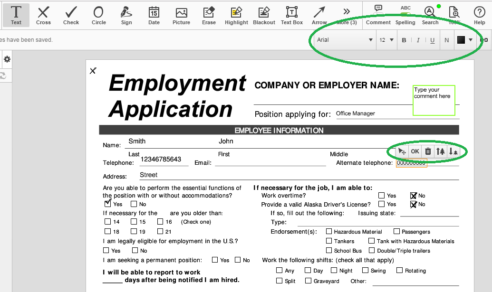Select the Graveyard shift checkbox
This screenshot has width=492, height=292.
308,281
